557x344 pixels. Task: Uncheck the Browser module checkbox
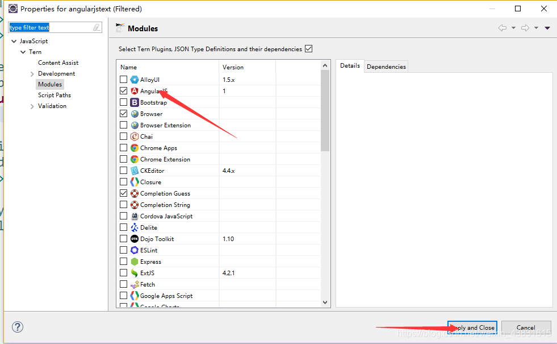tap(123, 114)
